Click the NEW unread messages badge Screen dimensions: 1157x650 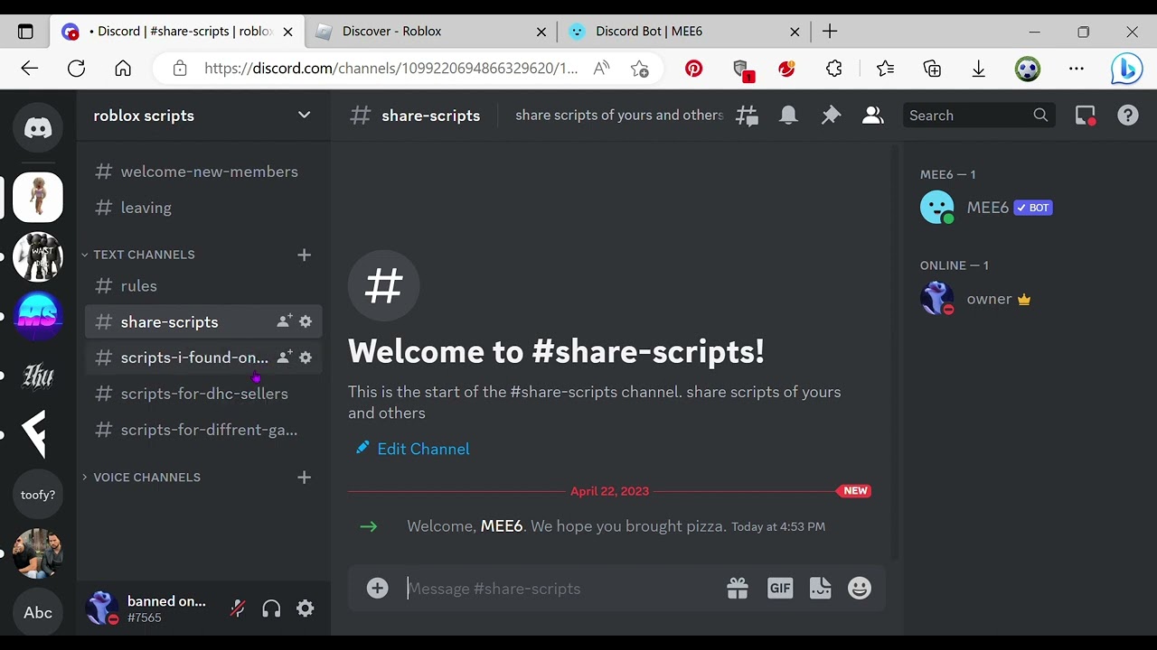(x=854, y=491)
